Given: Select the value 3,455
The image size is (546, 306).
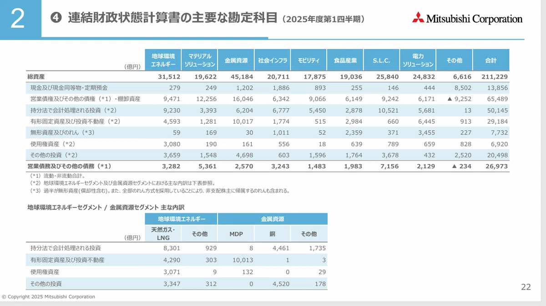Looking at the screenshot, I should click(426, 132).
